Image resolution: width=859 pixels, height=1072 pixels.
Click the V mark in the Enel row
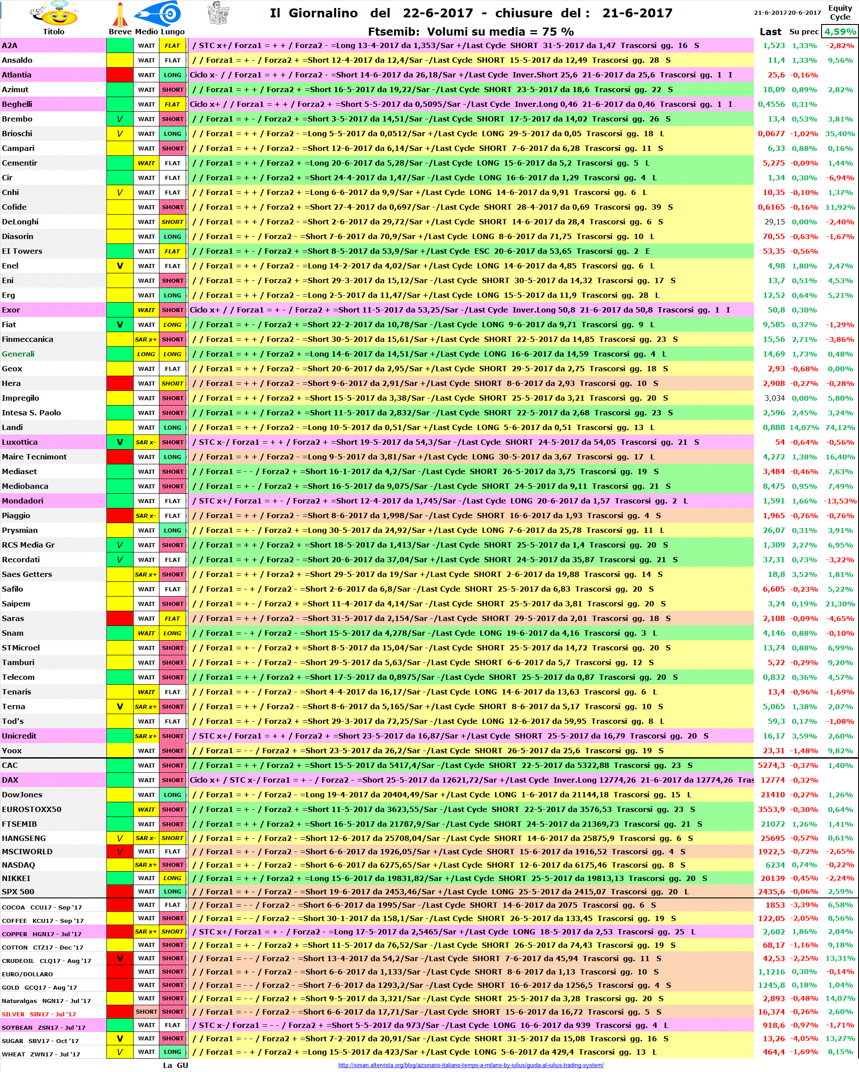tap(119, 265)
